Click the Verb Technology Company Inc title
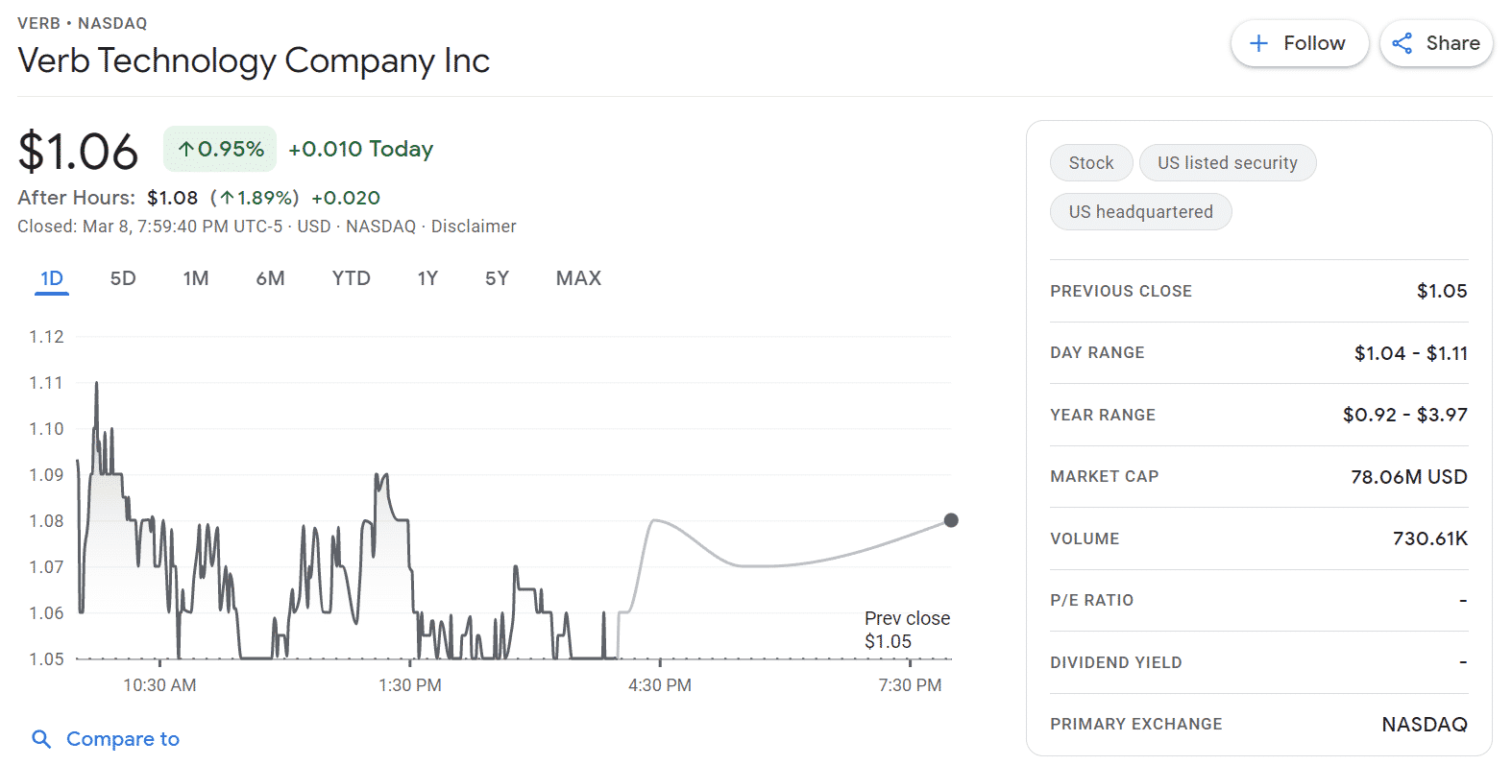1512x765 pixels. [254, 60]
